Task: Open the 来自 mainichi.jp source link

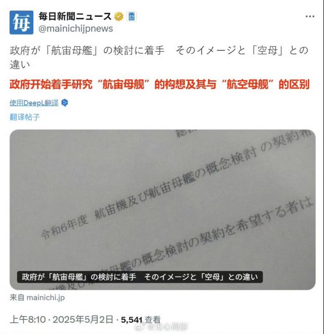Action: pos(37,297)
